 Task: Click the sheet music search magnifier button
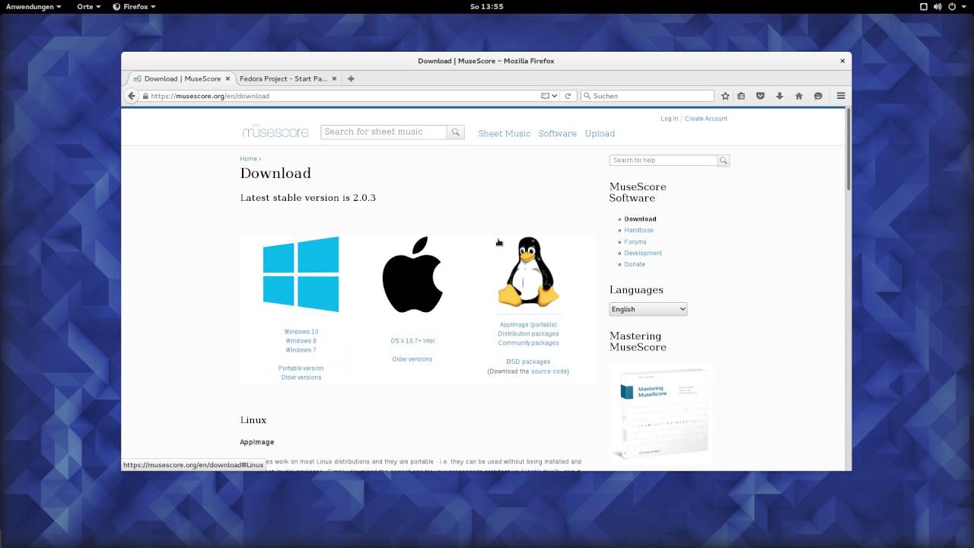pyautogui.click(x=456, y=132)
